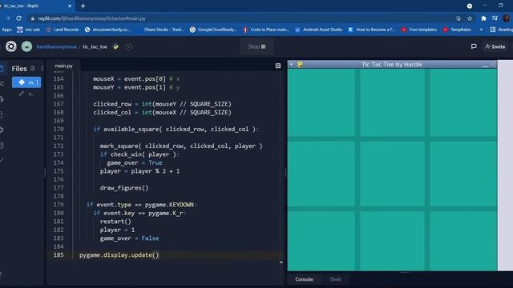Open the database sidebar icon
Image resolution: width=513 pixels, height=288 pixels.
tap(2, 146)
